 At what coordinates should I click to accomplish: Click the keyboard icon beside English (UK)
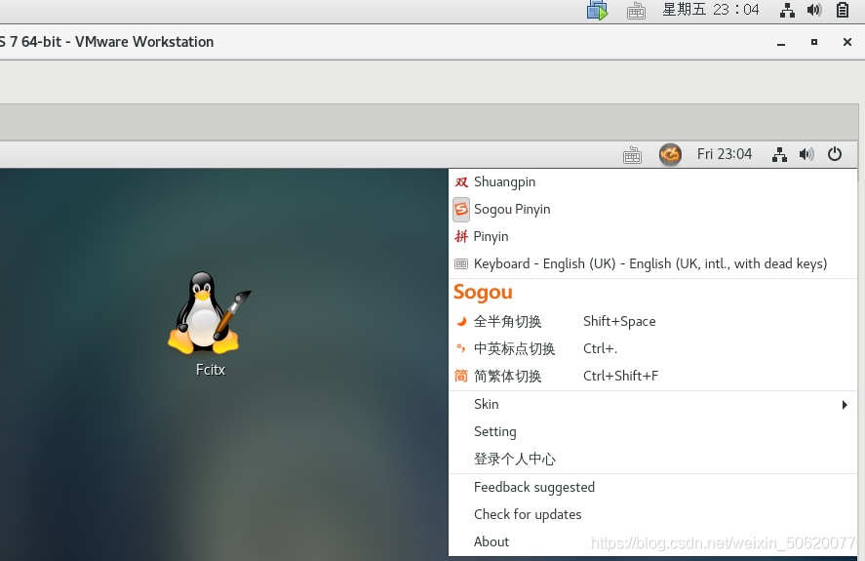click(x=461, y=264)
